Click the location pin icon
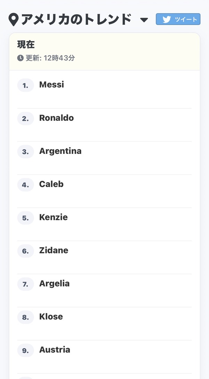 (14, 20)
